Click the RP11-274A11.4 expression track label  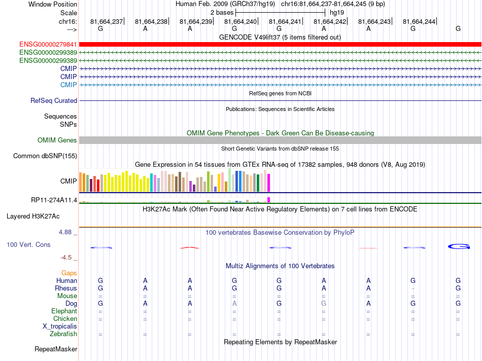point(54,200)
